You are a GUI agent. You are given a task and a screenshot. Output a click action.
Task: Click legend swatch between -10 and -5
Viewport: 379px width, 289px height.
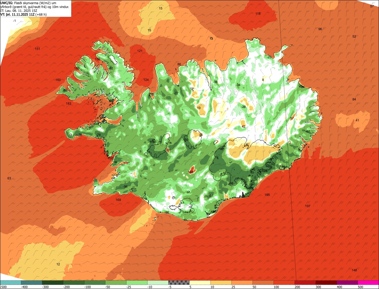click(158, 282)
